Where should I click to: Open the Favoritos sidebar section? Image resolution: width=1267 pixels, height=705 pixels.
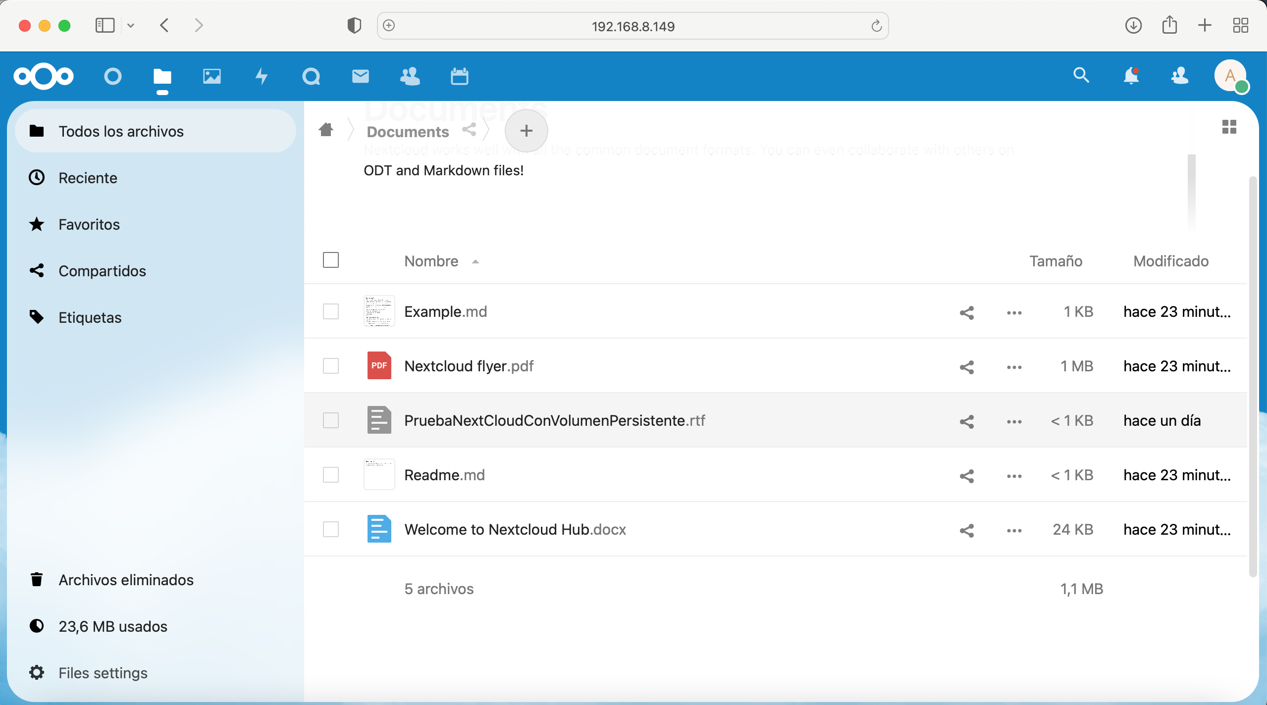point(89,225)
